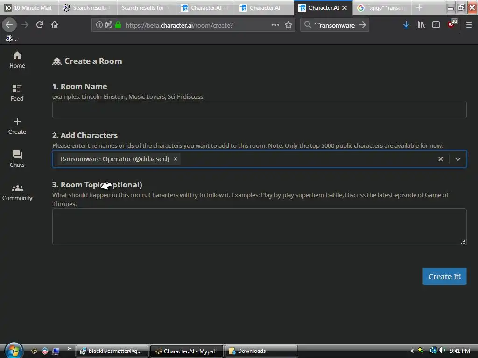Image resolution: width=478 pixels, height=358 pixels.
Task: Click the tracking protection shield icon
Action: tap(108, 25)
